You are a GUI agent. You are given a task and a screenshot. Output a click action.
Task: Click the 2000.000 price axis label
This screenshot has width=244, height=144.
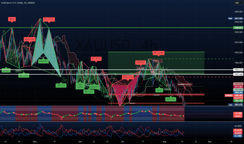tap(239, 53)
